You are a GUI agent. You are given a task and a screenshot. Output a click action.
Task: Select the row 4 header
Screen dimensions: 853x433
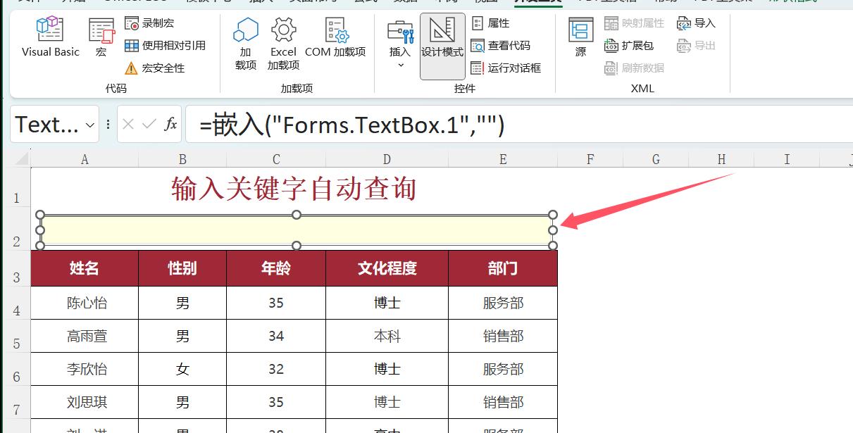(15, 303)
